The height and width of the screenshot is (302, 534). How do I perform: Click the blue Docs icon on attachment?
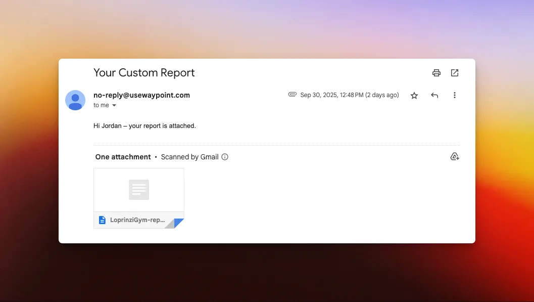point(102,220)
